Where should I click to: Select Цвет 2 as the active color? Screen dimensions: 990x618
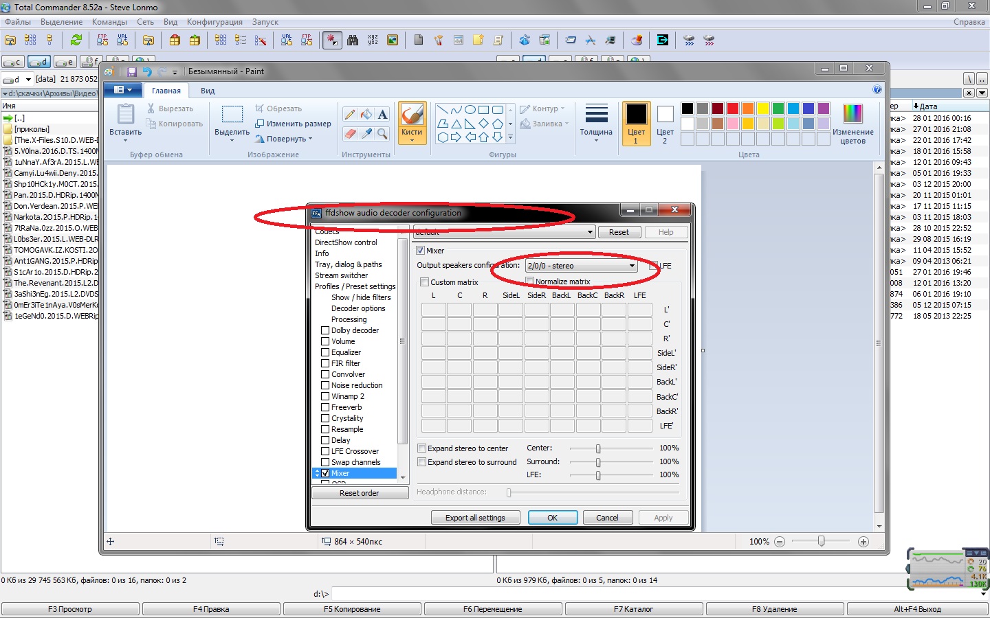(665, 124)
